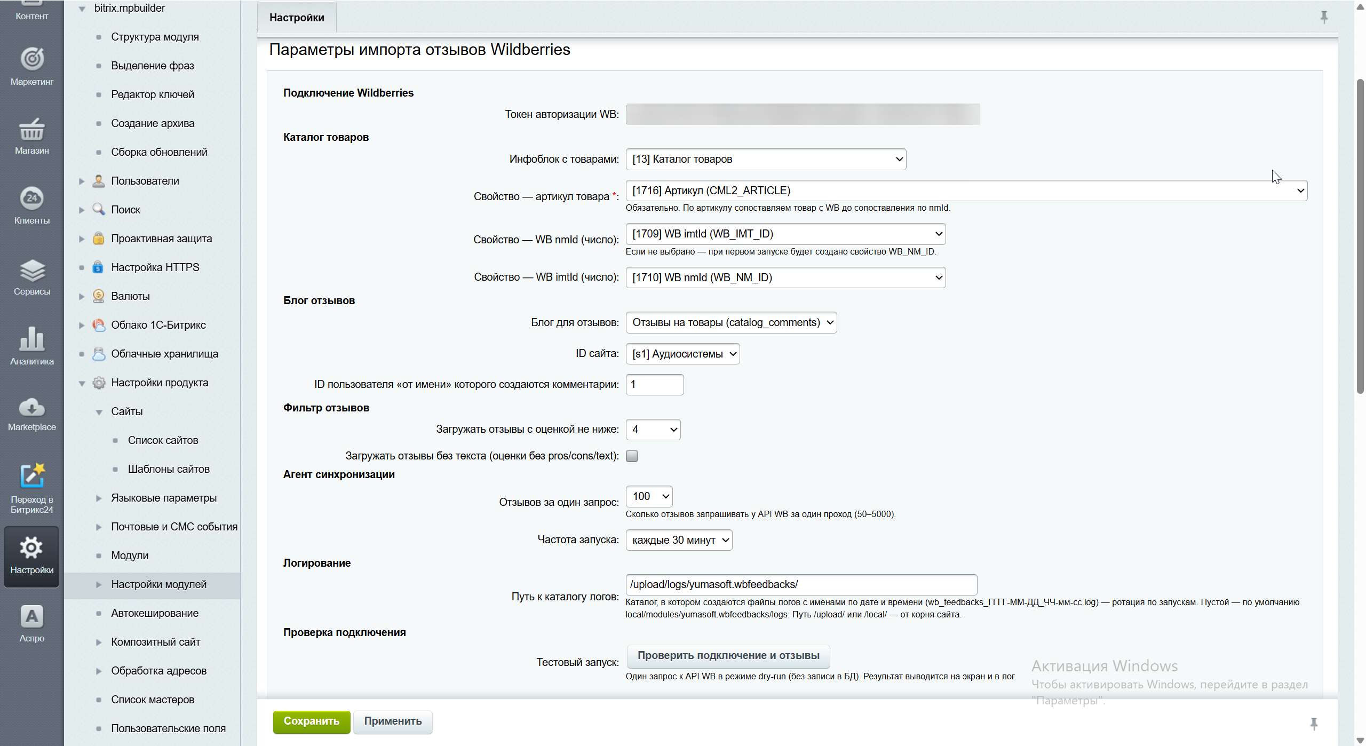The height and width of the screenshot is (746, 1366).
Task: Expand the Композитный сайт node
Action: pyautogui.click(x=99, y=642)
